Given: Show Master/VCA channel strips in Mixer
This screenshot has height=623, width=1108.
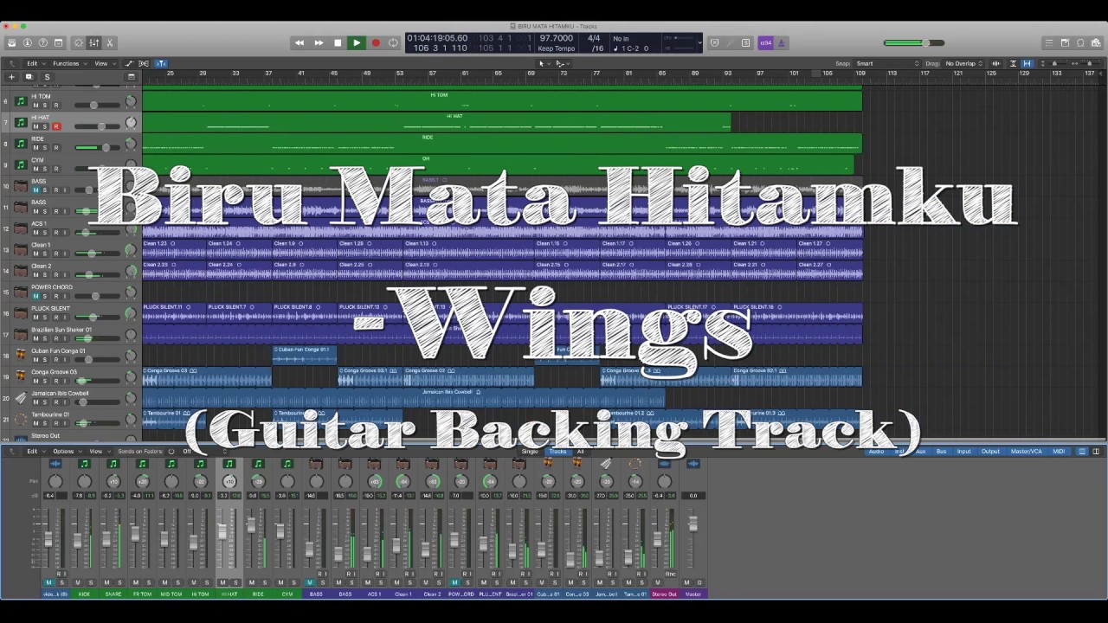Looking at the screenshot, I should [1026, 451].
